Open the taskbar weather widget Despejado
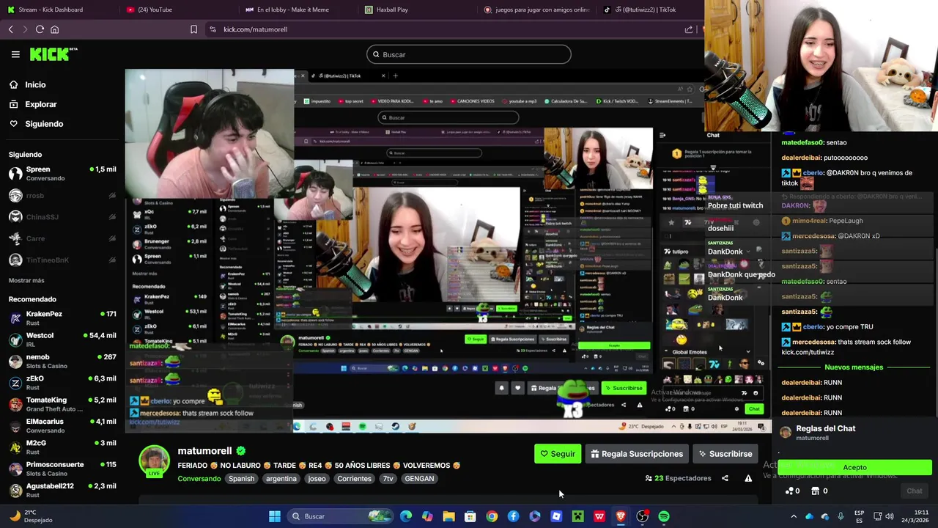 (x=31, y=516)
